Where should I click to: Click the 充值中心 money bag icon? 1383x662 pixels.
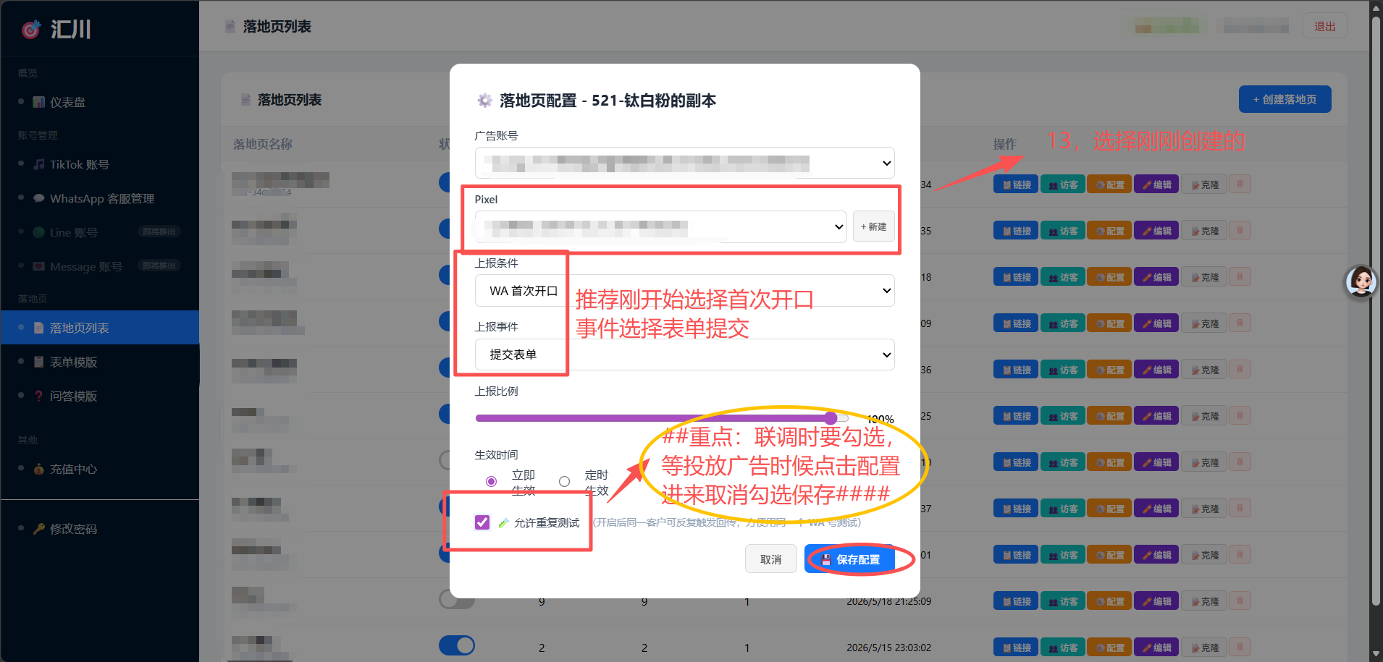click(x=39, y=469)
